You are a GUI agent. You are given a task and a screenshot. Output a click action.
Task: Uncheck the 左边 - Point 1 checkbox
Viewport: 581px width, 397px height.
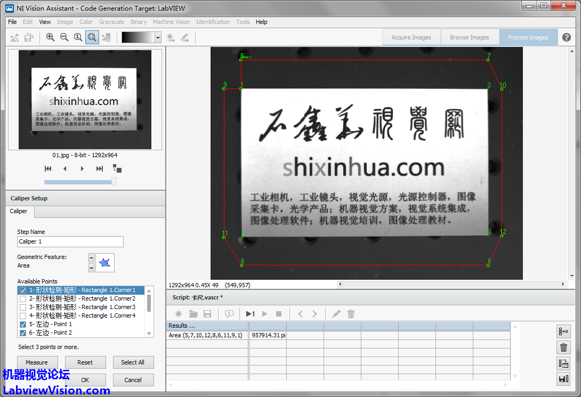(x=23, y=325)
